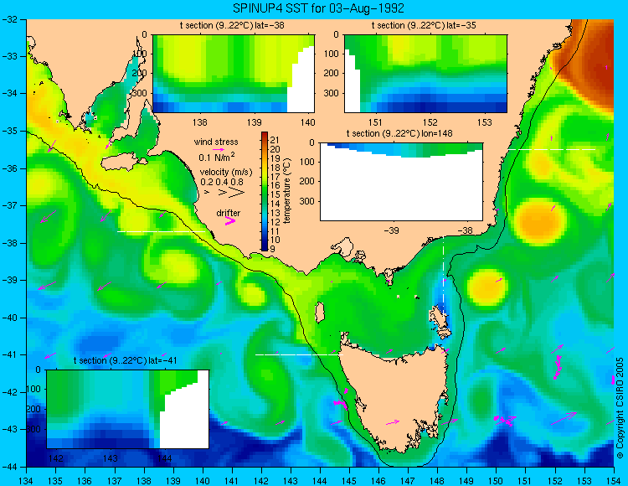Click the magenta wind stress arrow in legend
The image size is (628, 486).
coord(219,149)
